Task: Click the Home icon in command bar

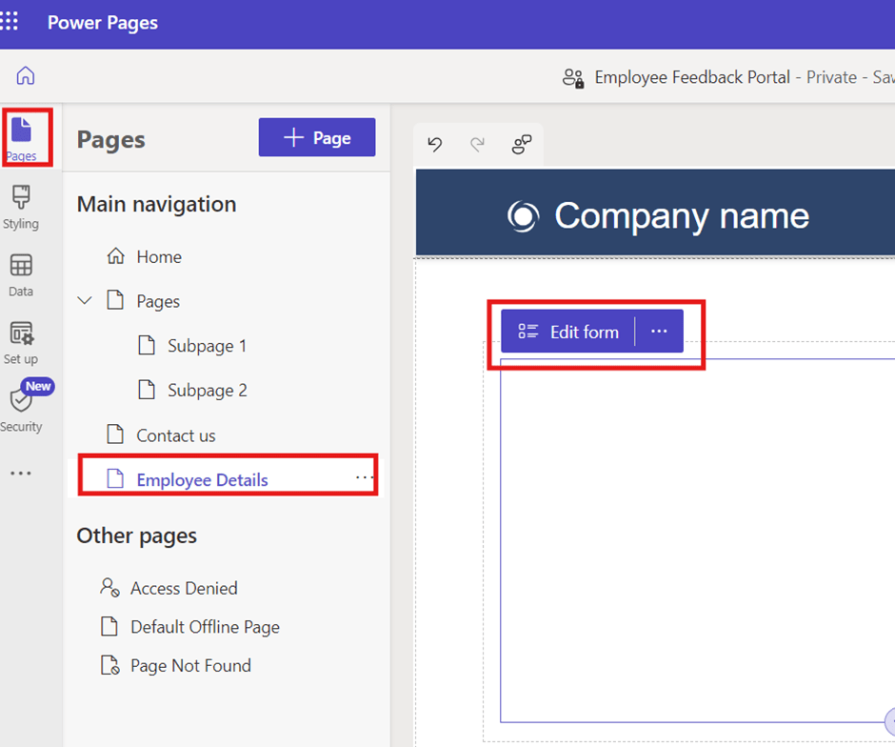Action: pyautogui.click(x=26, y=76)
